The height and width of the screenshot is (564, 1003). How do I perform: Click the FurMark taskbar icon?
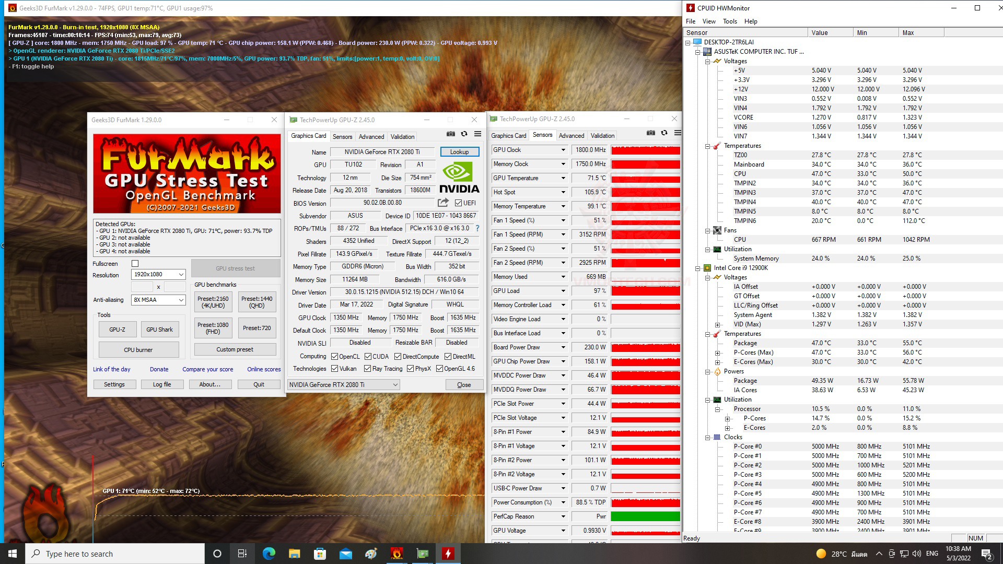(x=397, y=554)
